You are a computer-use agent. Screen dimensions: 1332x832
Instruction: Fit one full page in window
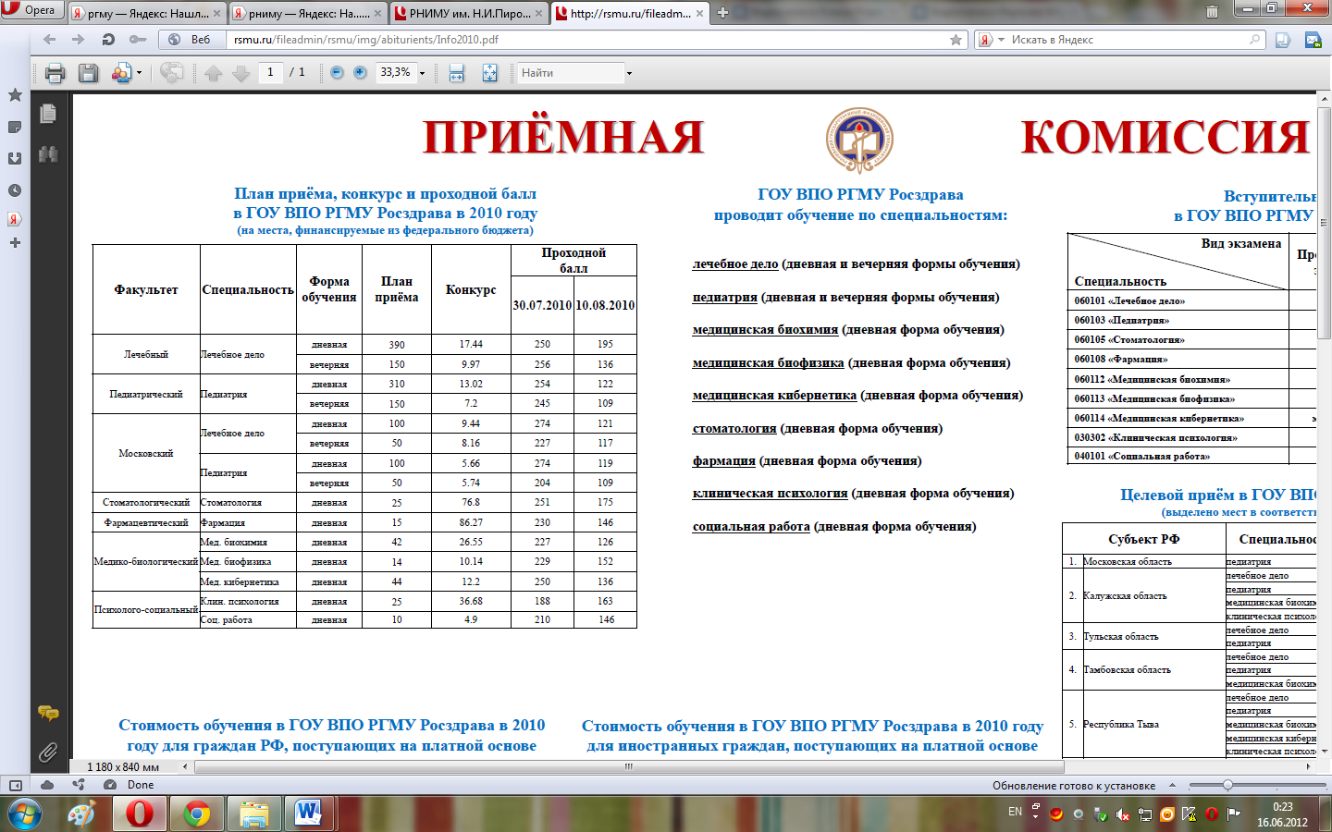(x=489, y=73)
